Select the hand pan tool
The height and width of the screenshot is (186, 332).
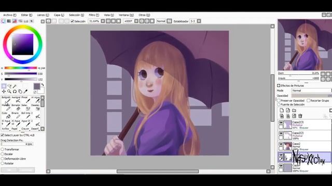20,91
